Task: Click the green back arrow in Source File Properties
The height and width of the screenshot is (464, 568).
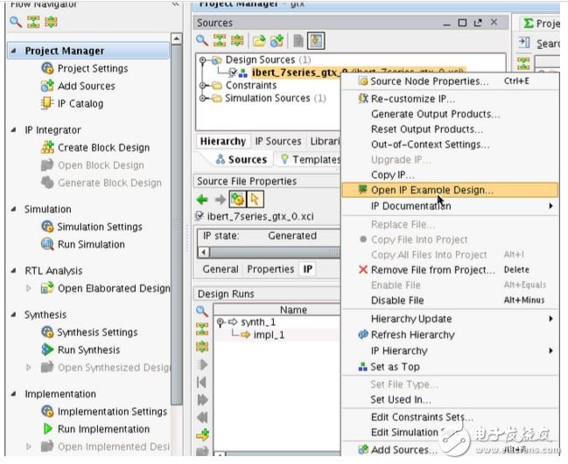Action: click(x=202, y=199)
